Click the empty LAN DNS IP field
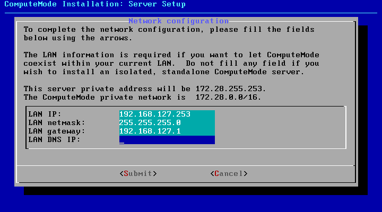Image resolution: width=382 pixels, height=212 pixels. pos(167,140)
